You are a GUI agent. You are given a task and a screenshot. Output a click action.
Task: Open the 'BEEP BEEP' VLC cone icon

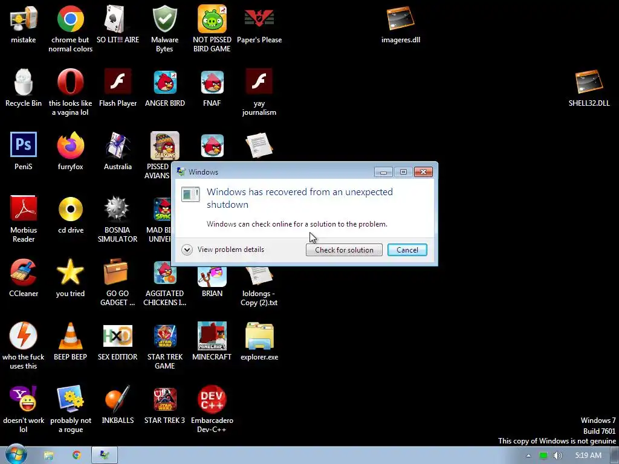coord(70,336)
